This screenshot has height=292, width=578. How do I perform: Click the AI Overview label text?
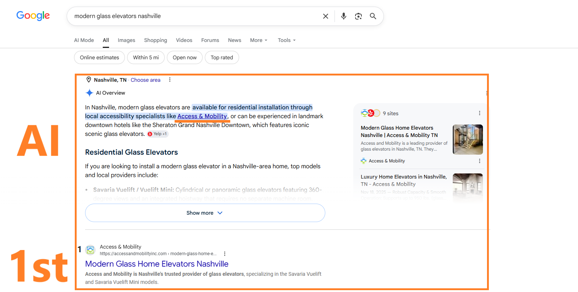[x=111, y=93]
